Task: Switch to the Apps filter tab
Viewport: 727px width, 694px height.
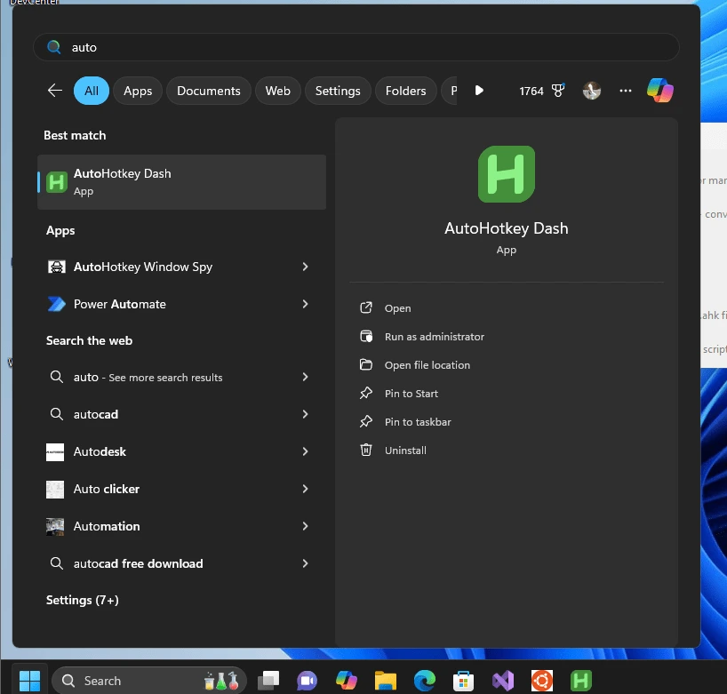Action: tap(138, 91)
